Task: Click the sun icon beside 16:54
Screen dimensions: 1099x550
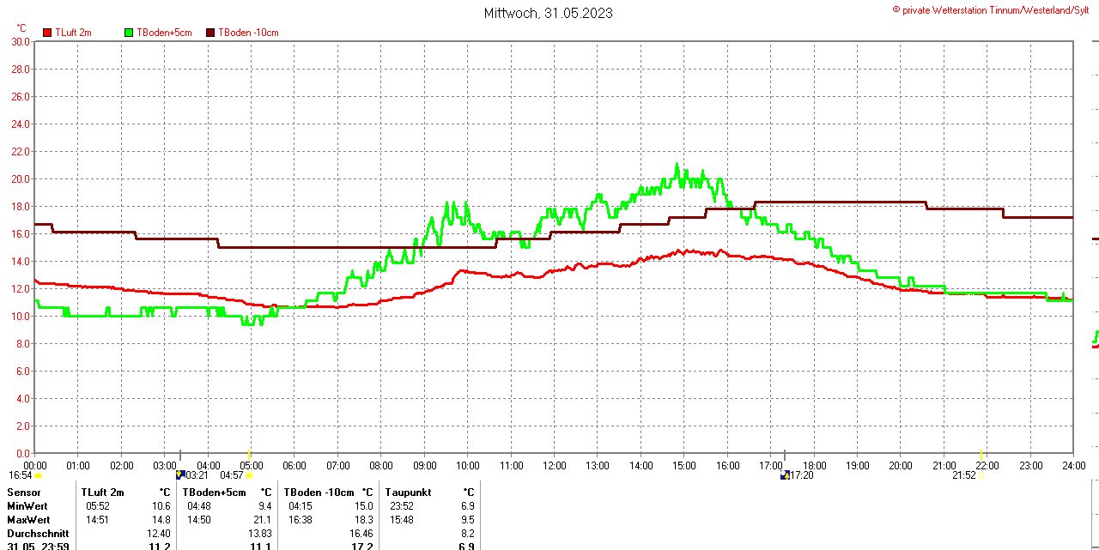Action: coord(39,475)
